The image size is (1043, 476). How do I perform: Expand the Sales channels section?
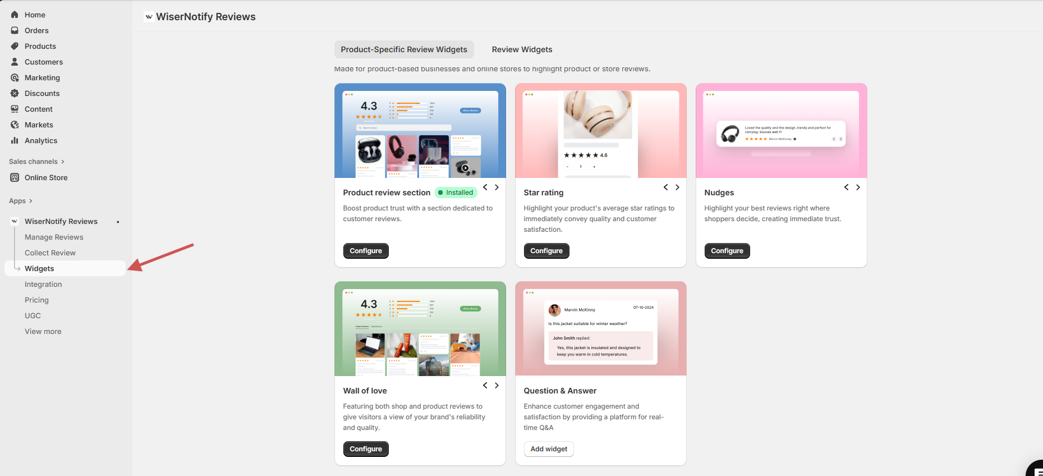pos(62,162)
